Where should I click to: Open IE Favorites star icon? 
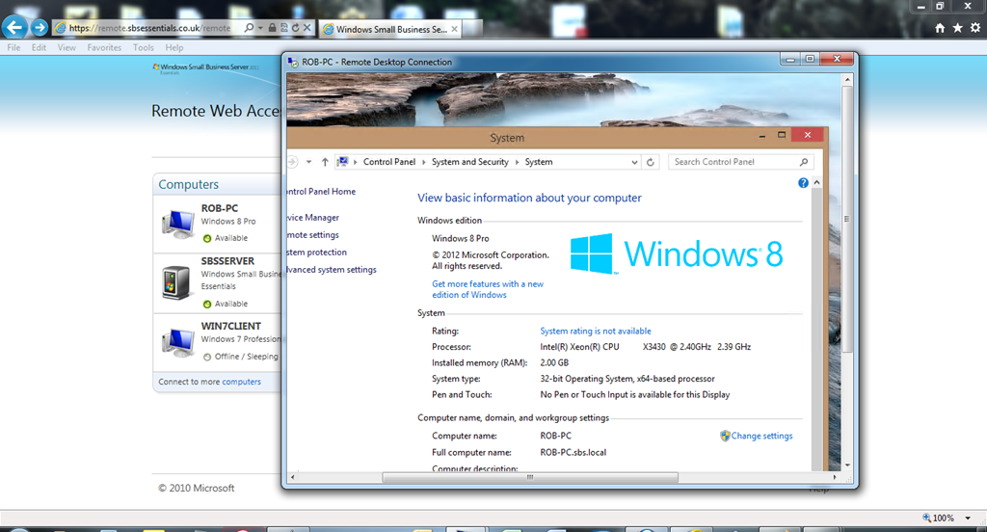(957, 28)
